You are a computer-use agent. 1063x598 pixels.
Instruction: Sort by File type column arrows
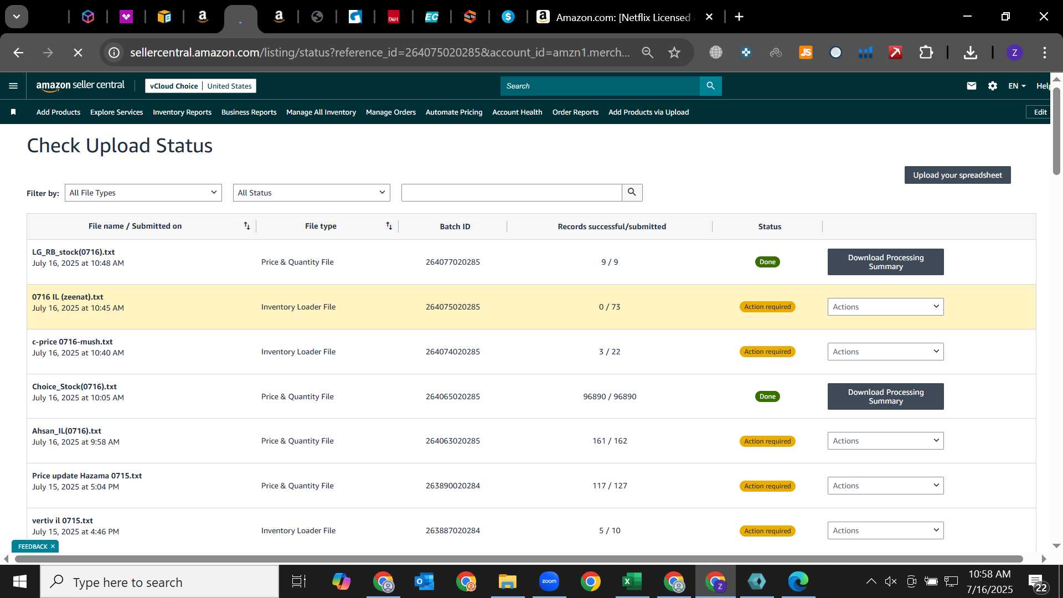tap(389, 226)
